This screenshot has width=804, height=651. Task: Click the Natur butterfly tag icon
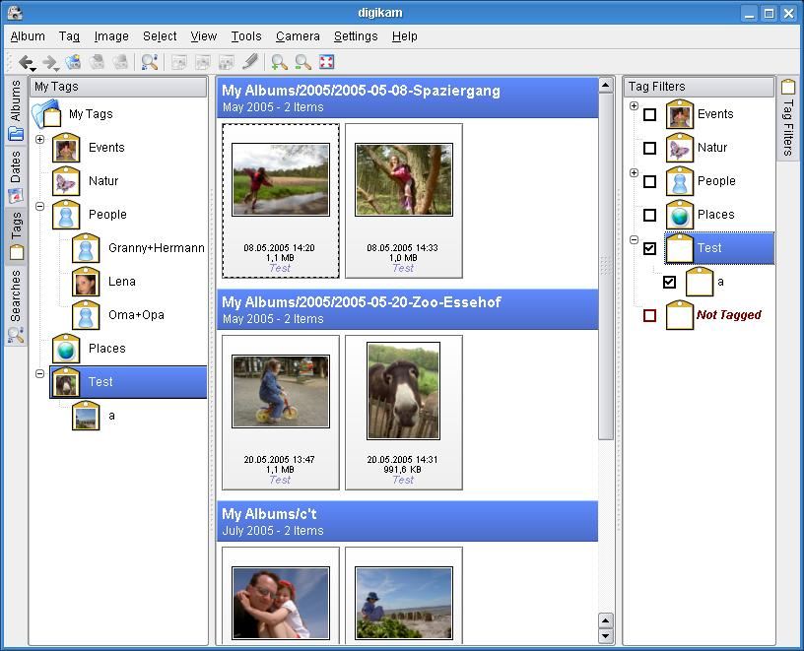[x=66, y=181]
